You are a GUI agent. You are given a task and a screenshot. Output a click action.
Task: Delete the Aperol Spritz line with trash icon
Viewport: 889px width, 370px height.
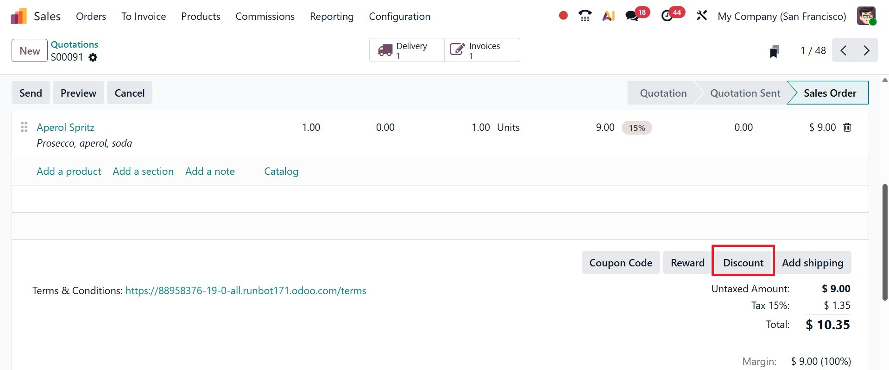(x=847, y=128)
